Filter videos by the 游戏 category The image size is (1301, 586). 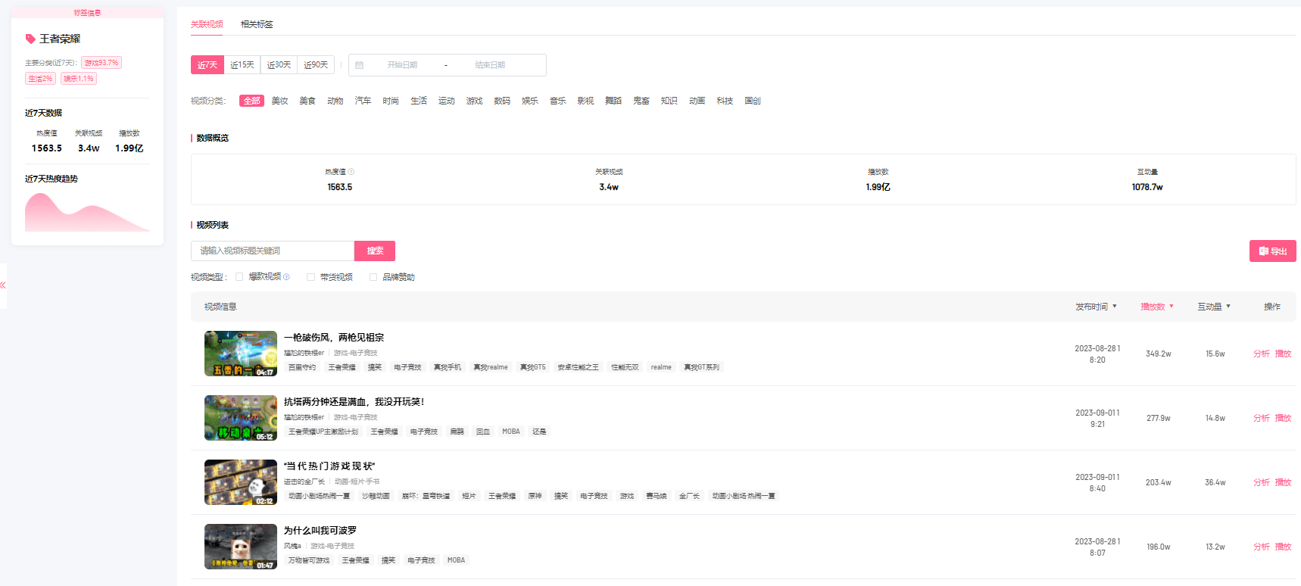pyautogui.click(x=474, y=101)
